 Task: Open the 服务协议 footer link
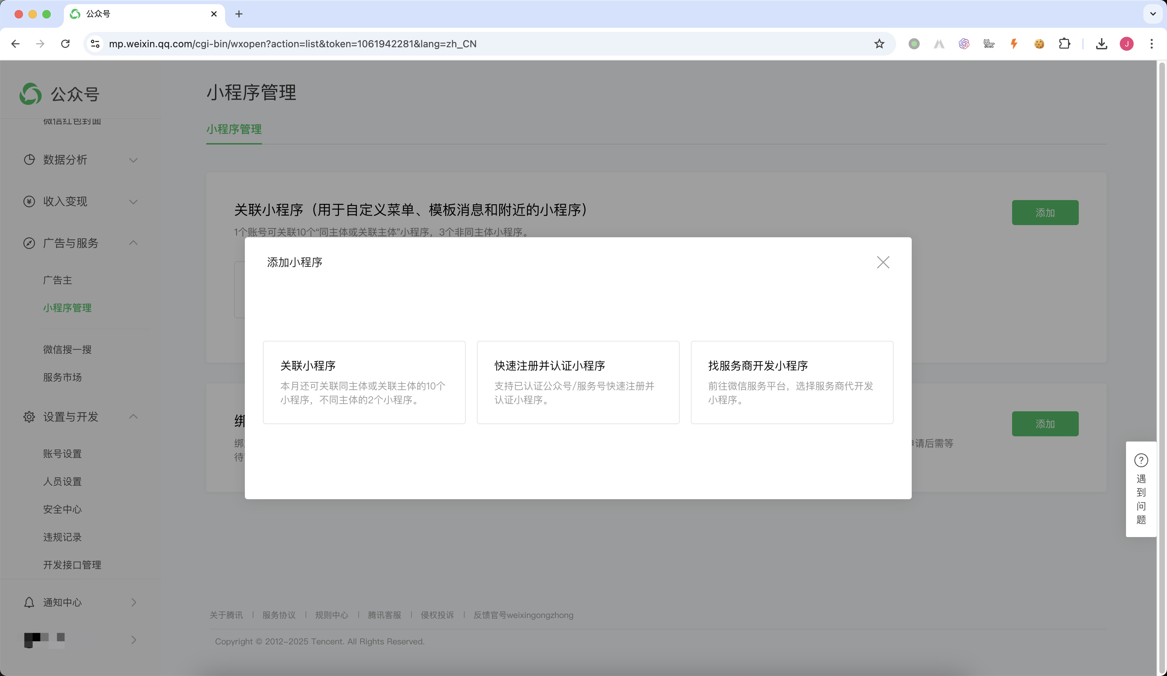click(279, 615)
